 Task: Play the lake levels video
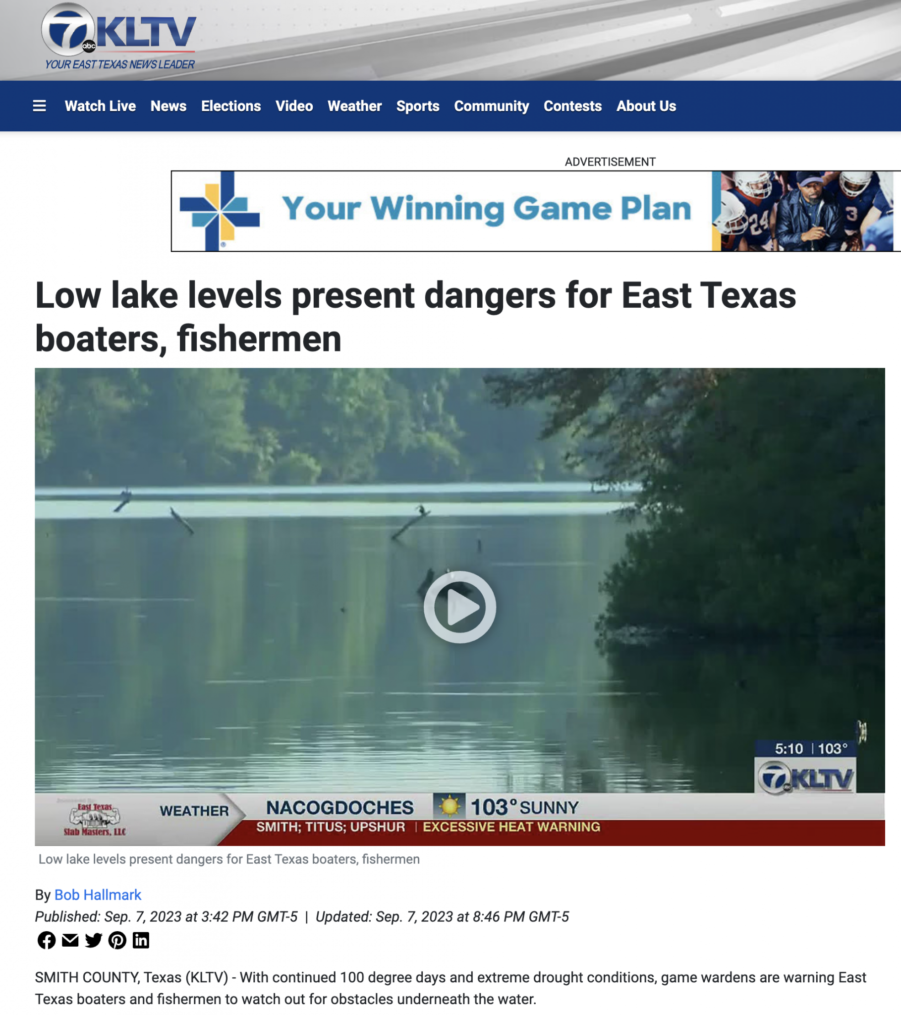click(459, 607)
